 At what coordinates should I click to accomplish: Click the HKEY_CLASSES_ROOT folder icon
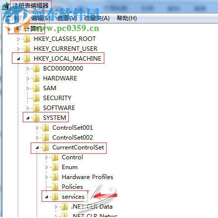click(27, 39)
